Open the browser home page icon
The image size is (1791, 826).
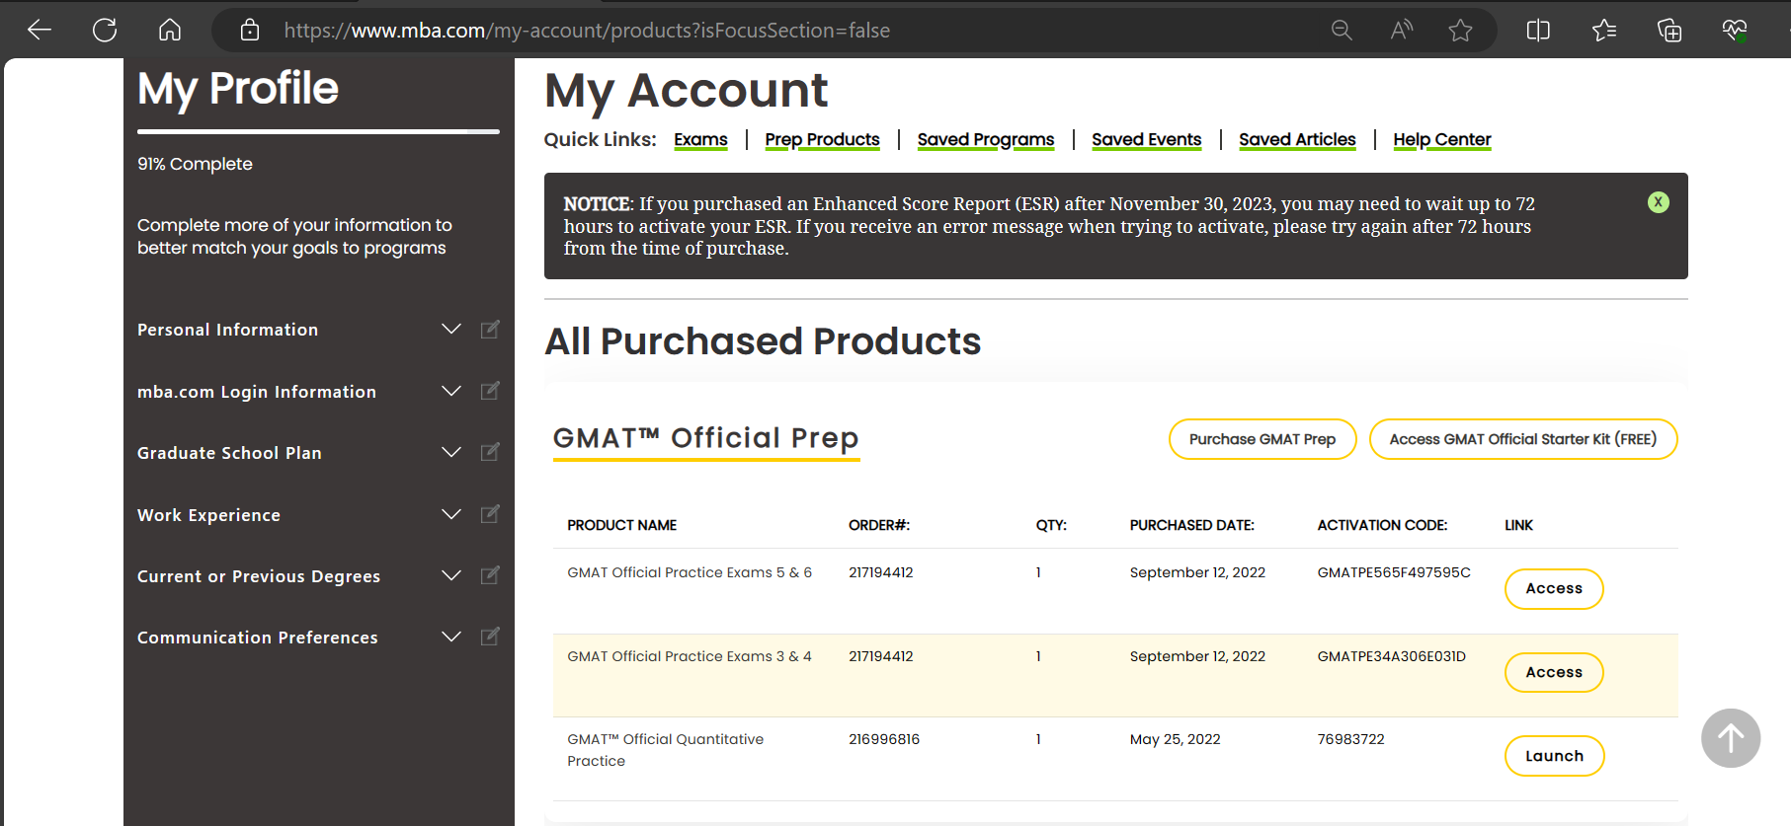pyautogui.click(x=170, y=31)
